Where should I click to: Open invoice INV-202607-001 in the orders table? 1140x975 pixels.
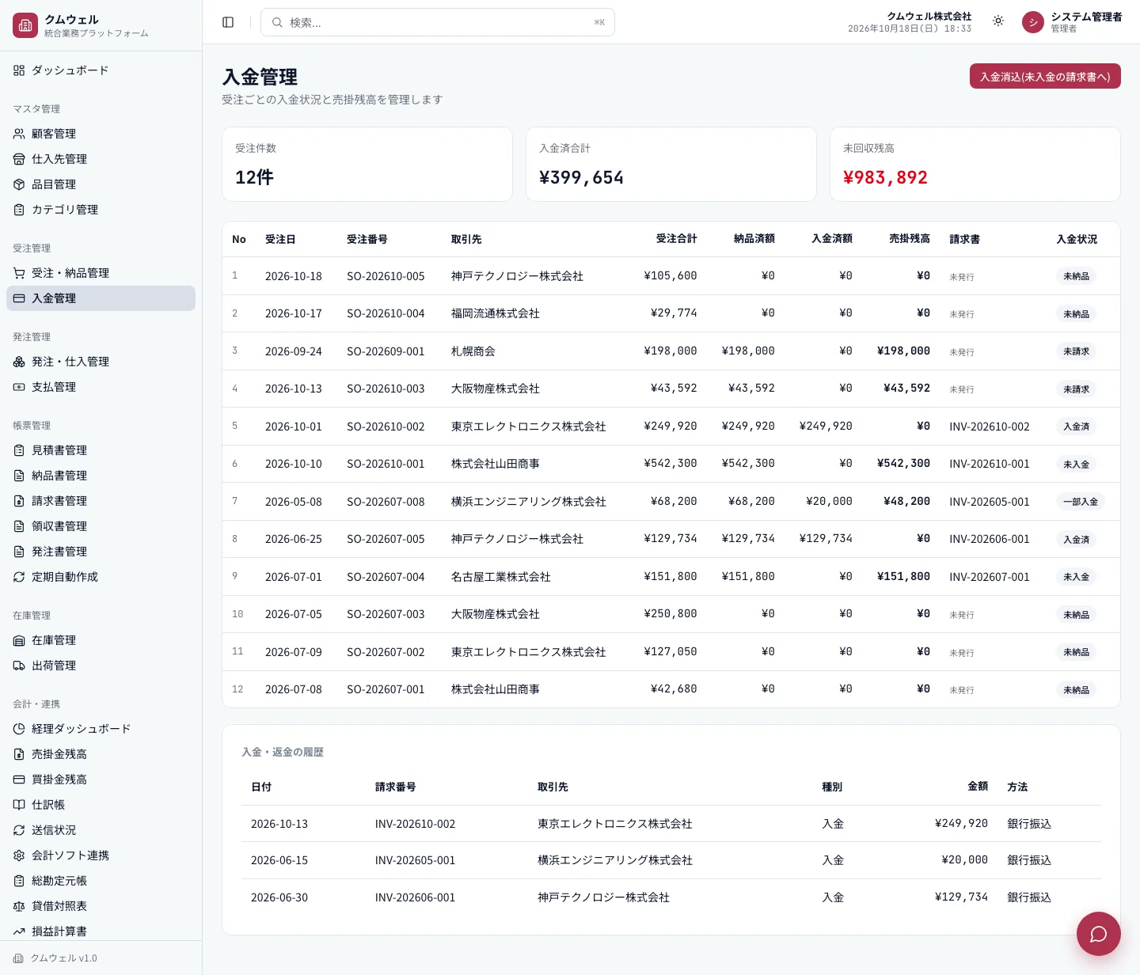990,577
